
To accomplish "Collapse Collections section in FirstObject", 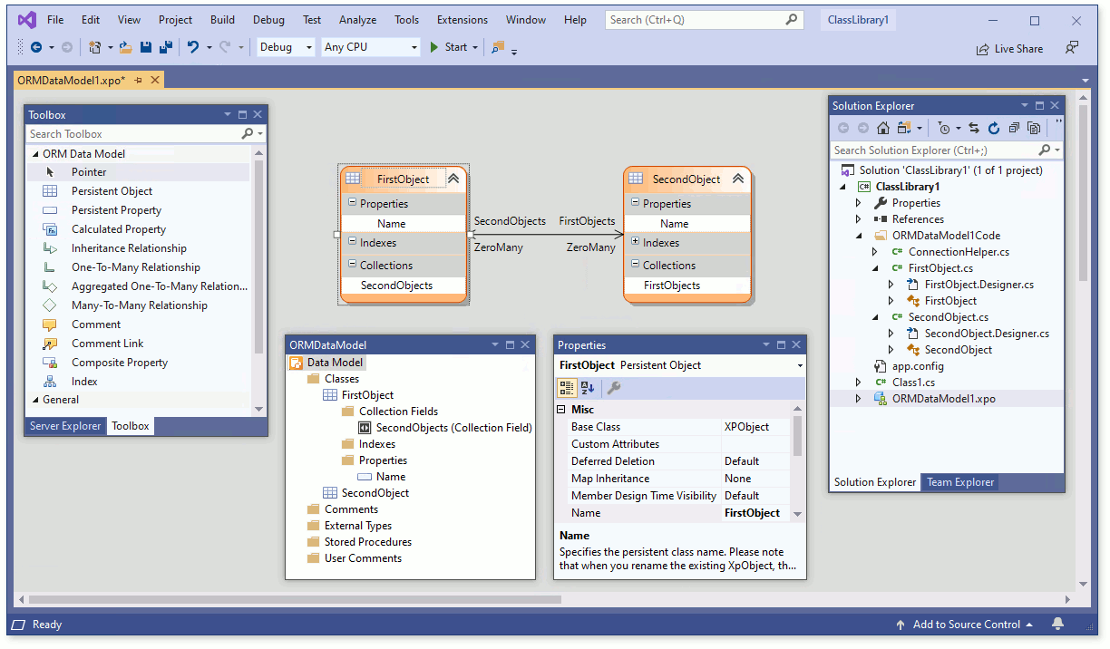I will click(x=352, y=265).
